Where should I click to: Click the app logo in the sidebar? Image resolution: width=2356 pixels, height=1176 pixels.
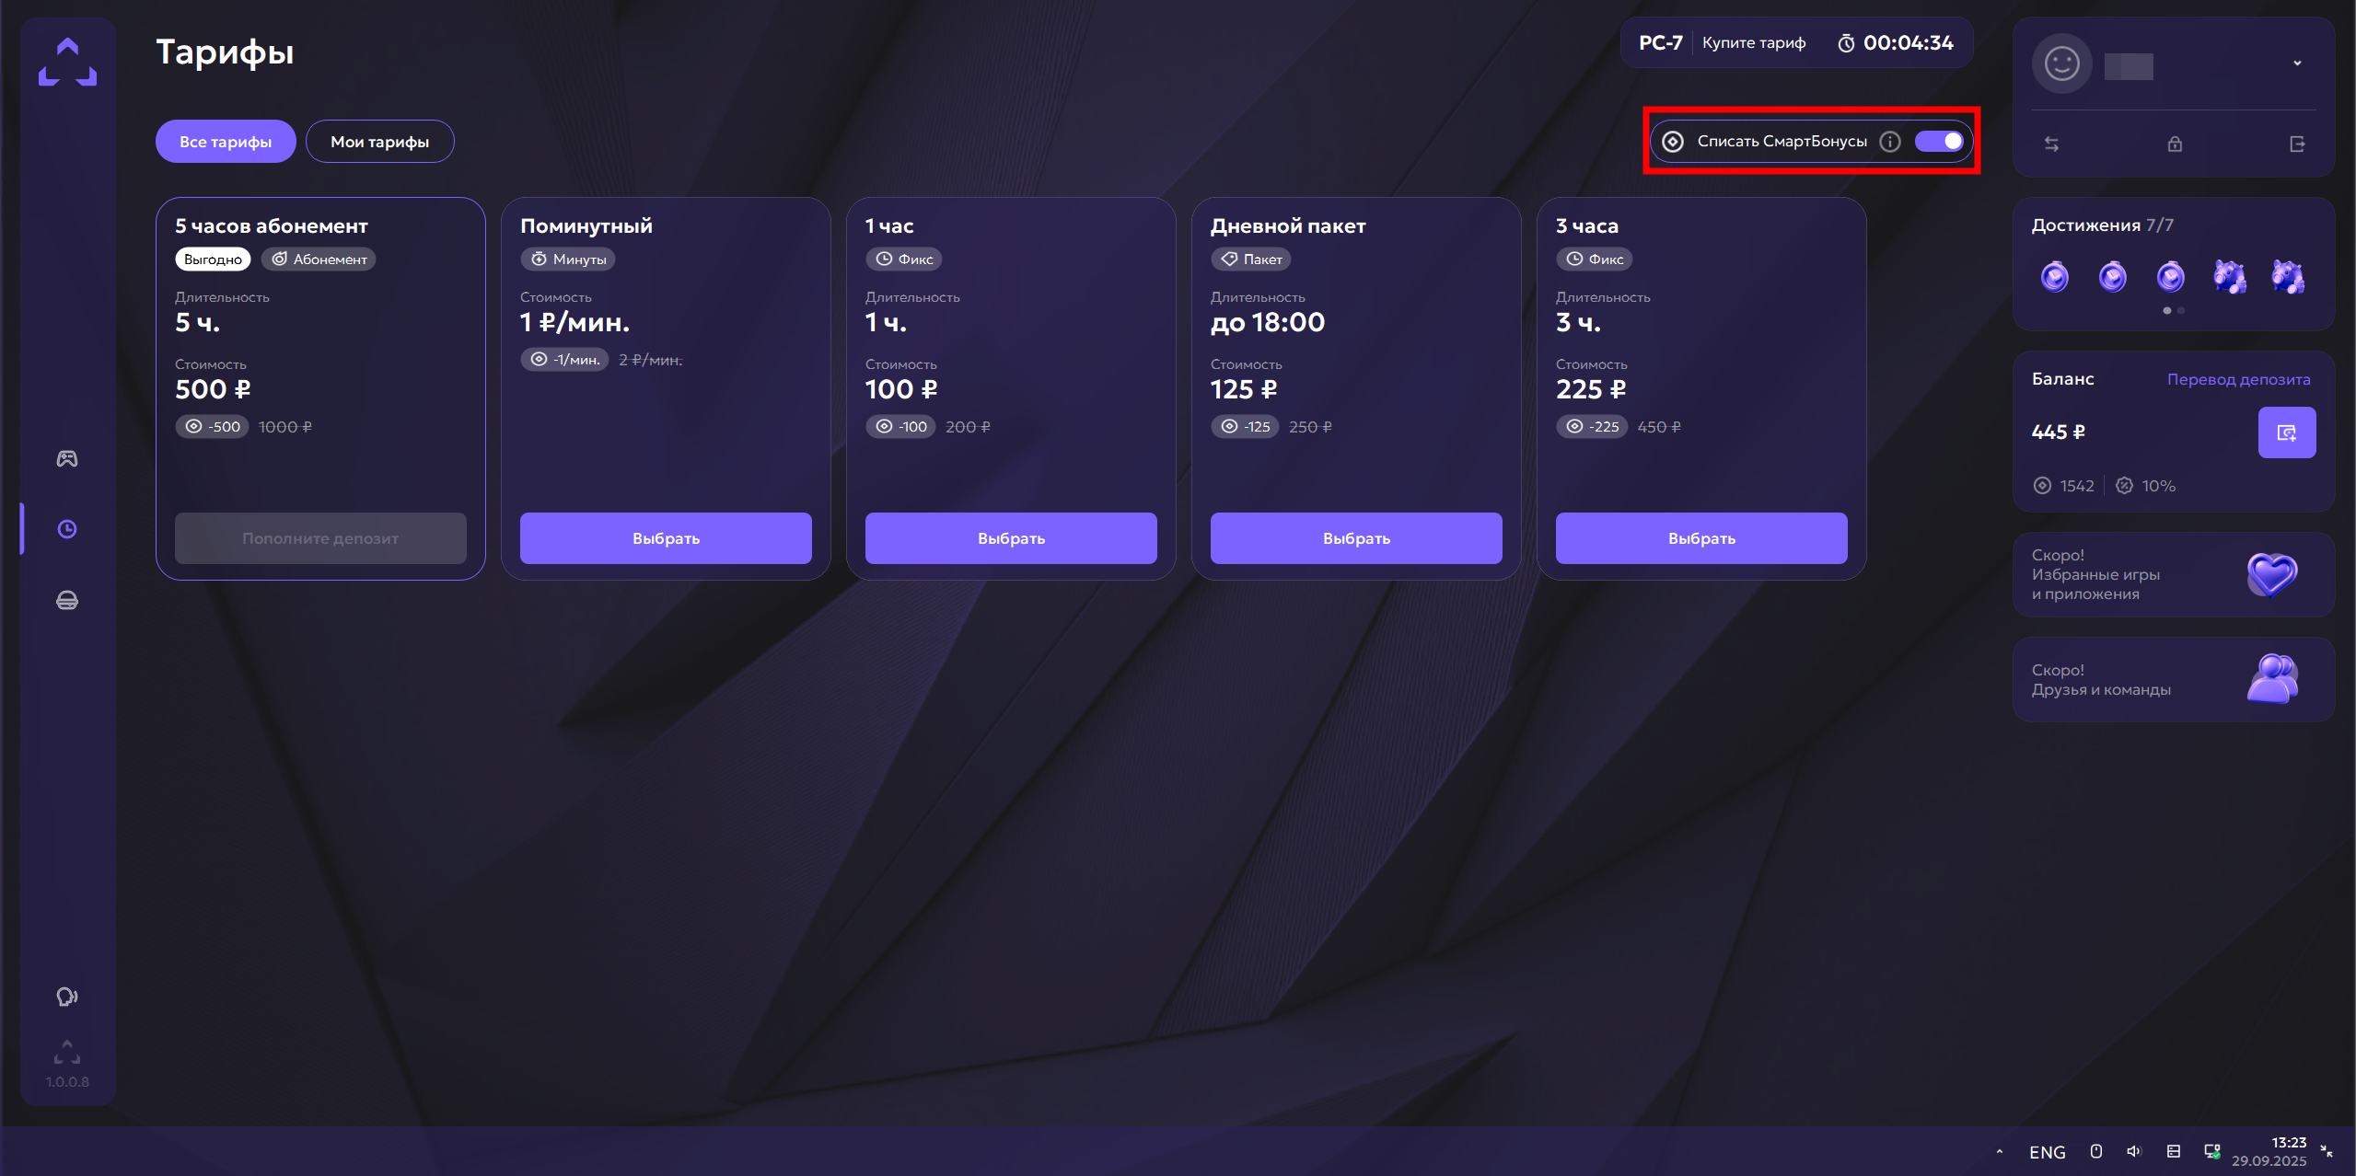(x=67, y=62)
